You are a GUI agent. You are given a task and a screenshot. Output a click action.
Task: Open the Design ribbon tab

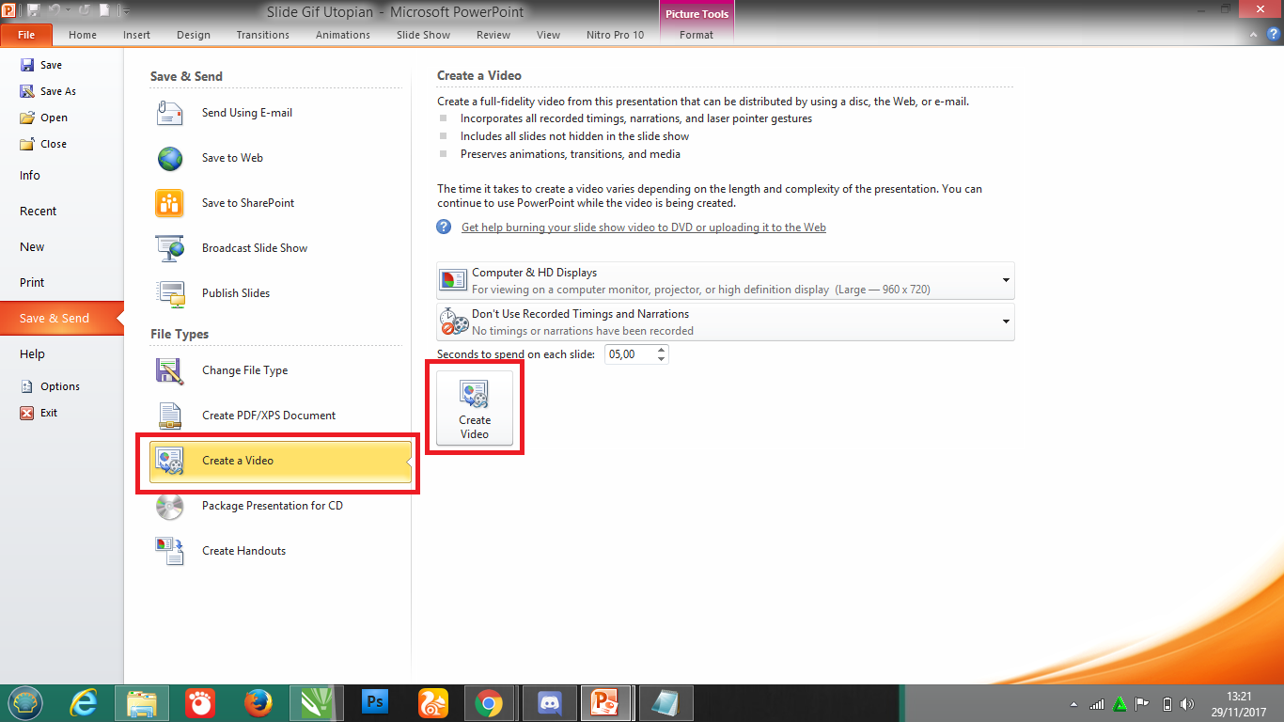click(x=194, y=35)
